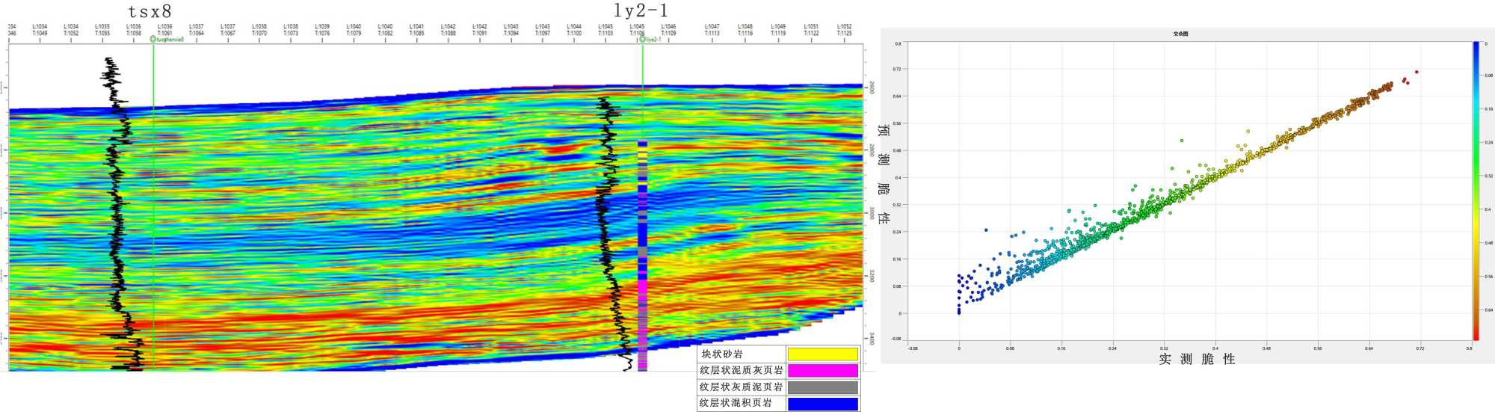Click the topmost red scatter point
Screen dimensions: 1495x412
coord(1417,73)
